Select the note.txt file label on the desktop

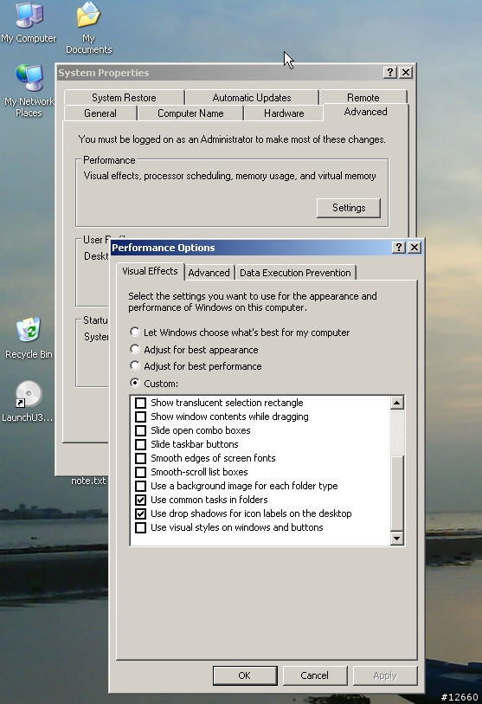(88, 481)
